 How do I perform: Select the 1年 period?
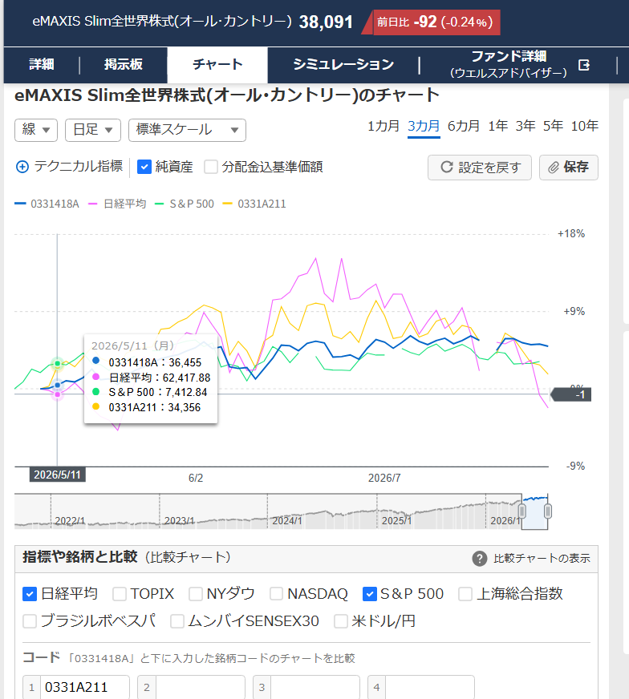coord(498,126)
